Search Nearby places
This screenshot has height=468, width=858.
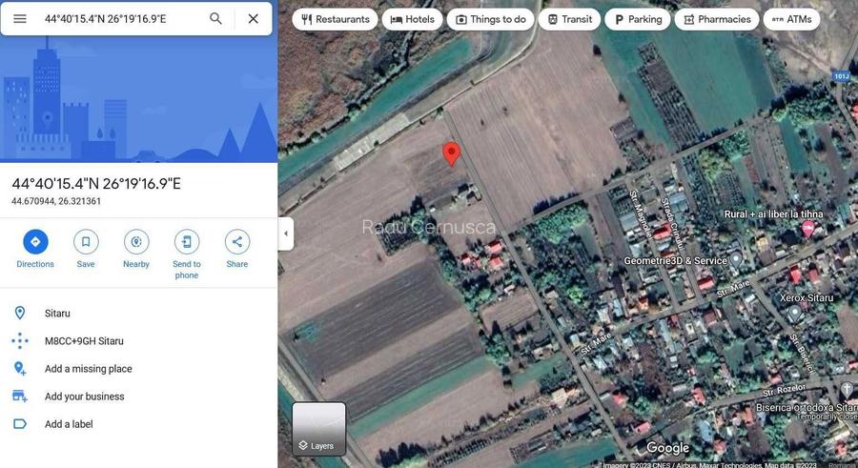coord(136,242)
